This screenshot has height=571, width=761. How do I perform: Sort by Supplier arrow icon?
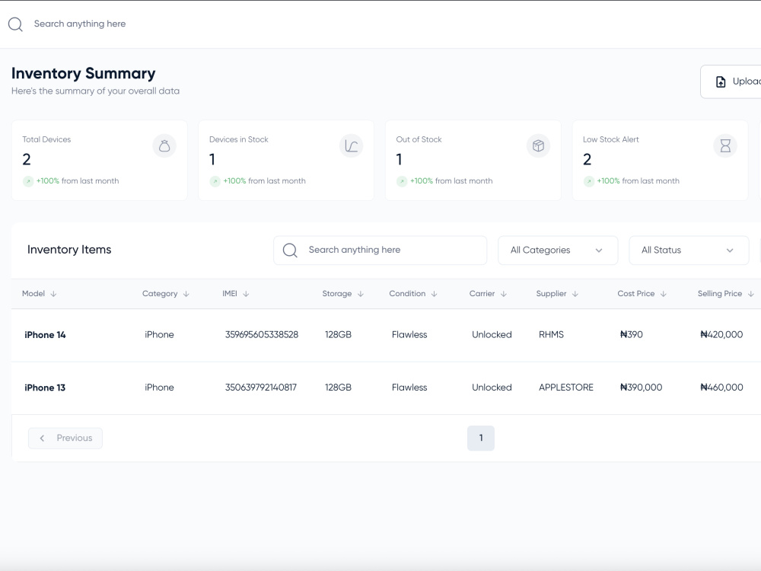[x=575, y=294]
